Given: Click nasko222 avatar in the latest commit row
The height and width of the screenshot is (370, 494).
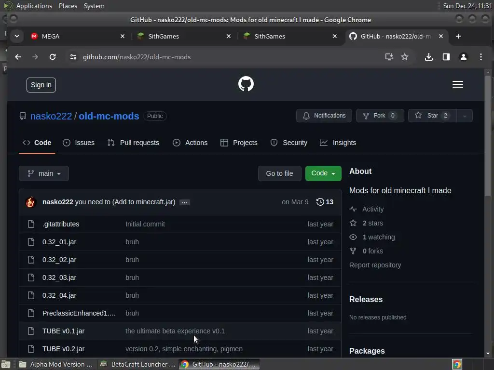Looking at the screenshot, I should [30, 202].
